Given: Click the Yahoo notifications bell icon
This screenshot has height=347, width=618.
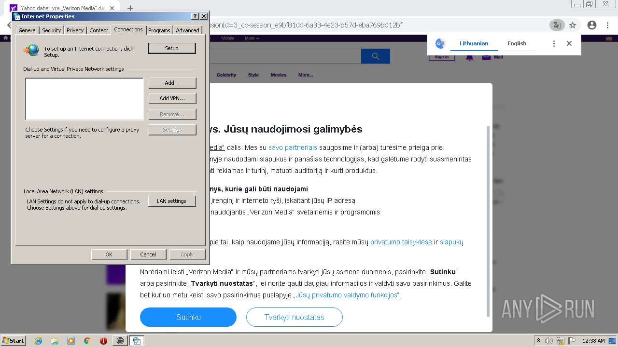Looking at the screenshot, I should (x=469, y=57).
